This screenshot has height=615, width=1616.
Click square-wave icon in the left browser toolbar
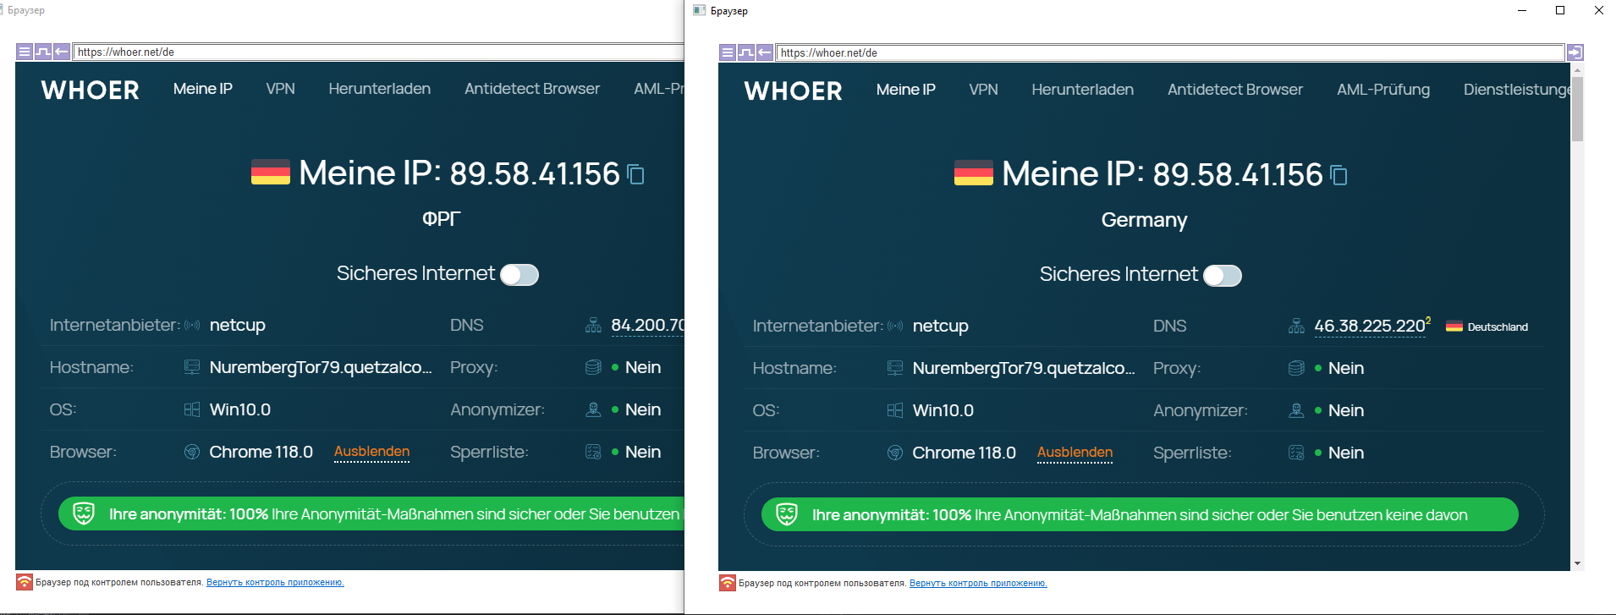click(x=43, y=52)
